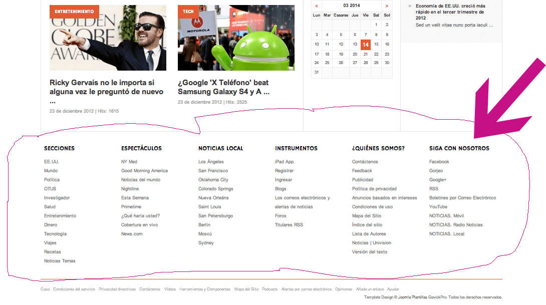Open Entretenimiento footer link
546x305 pixels.
(60, 216)
